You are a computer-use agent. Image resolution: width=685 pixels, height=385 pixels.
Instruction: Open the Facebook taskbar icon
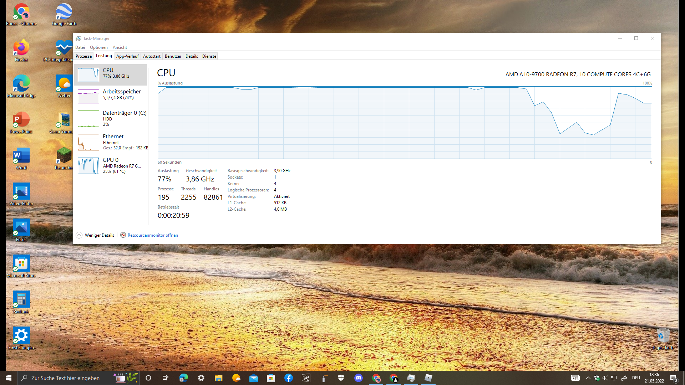coord(289,378)
